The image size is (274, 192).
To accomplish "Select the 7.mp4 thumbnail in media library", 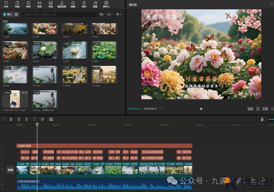I will point(75,50).
